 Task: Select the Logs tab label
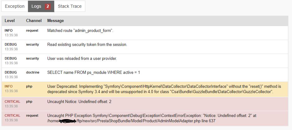pos(36,6)
